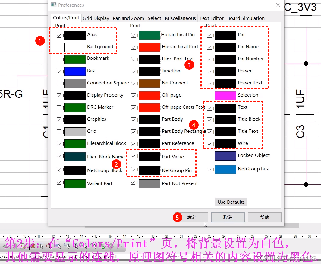Switch to the Miscellaneous tab
The width and height of the screenshot is (321, 264).
[x=180, y=18]
